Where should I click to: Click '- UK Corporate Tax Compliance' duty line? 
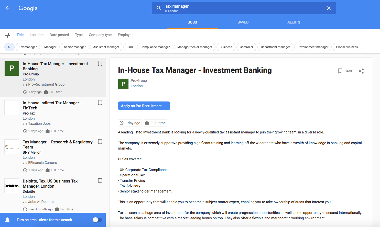click(x=143, y=170)
